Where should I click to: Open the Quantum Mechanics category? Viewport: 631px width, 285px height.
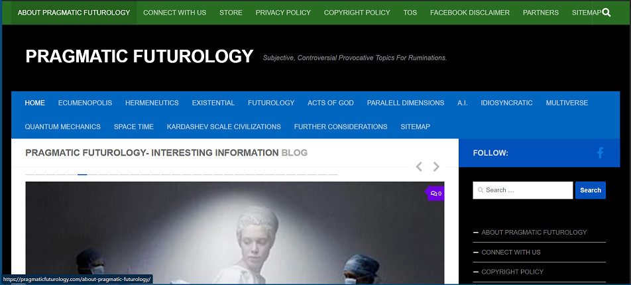[63, 127]
